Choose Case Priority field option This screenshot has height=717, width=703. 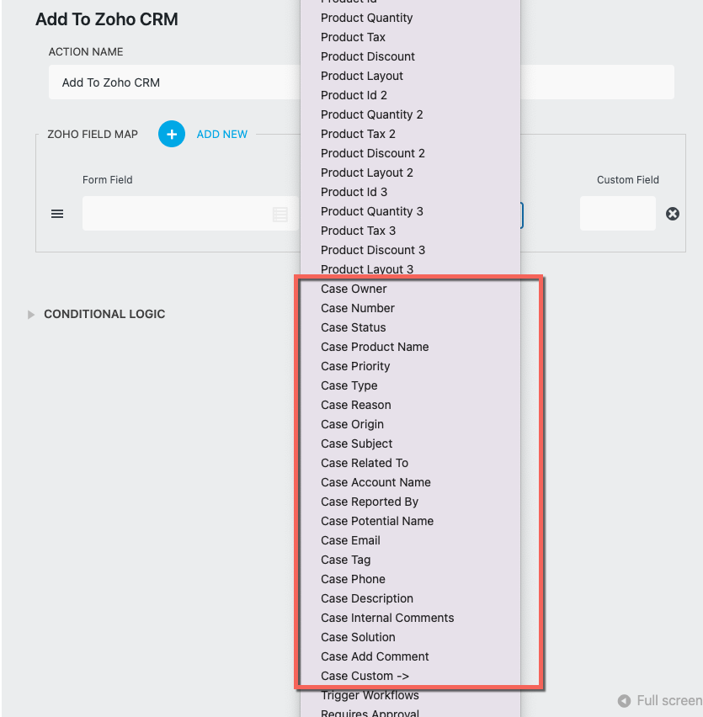(x=354, y=366)
